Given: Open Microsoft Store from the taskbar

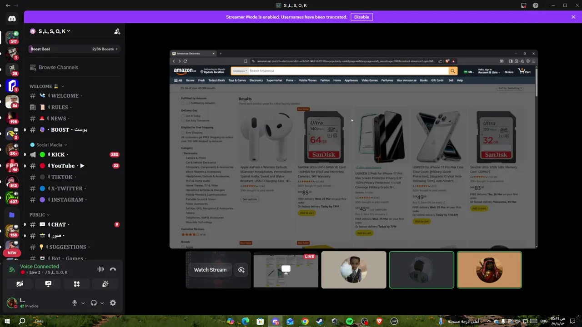Looking at the screenshot, I should tap(260, 321).
